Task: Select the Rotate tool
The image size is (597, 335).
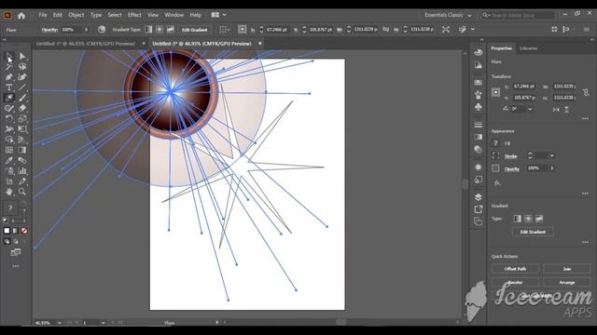Action: [8, 119]
